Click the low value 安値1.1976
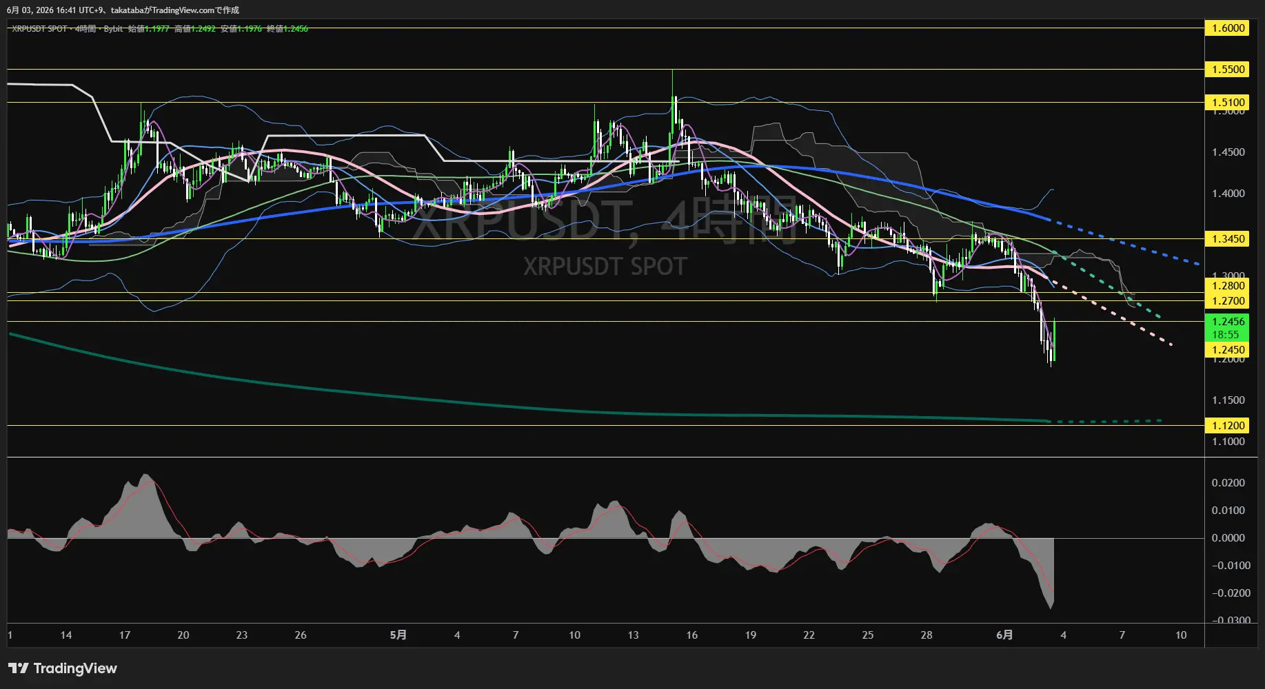The width and height of the screenshot is (1265, 689). (241, 29)
